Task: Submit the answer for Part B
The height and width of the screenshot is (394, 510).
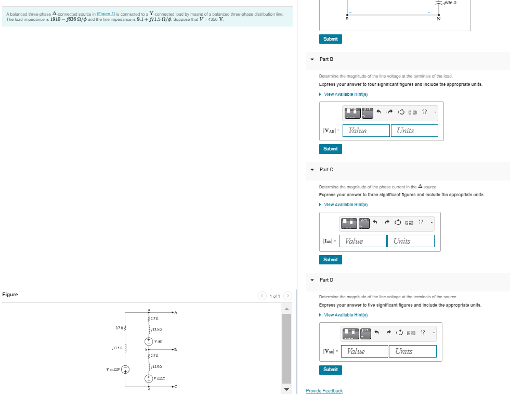Action: click(x=330, y=149)
